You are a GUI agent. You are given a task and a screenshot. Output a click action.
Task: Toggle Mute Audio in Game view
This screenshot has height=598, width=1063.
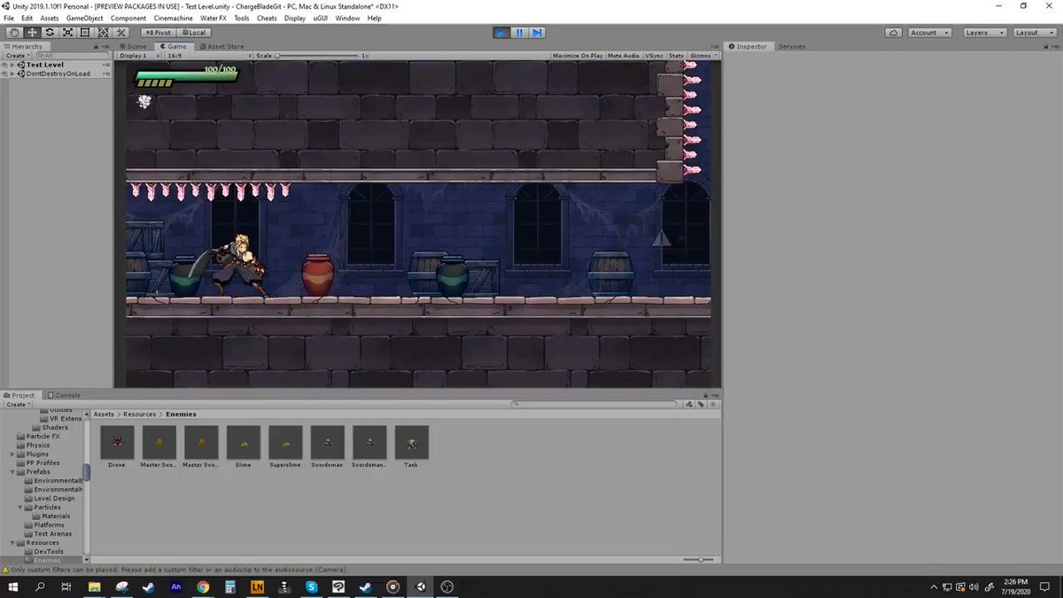624,55
